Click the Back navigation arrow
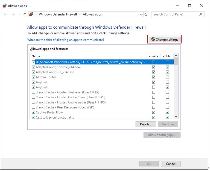 click(x=5, y=14)
